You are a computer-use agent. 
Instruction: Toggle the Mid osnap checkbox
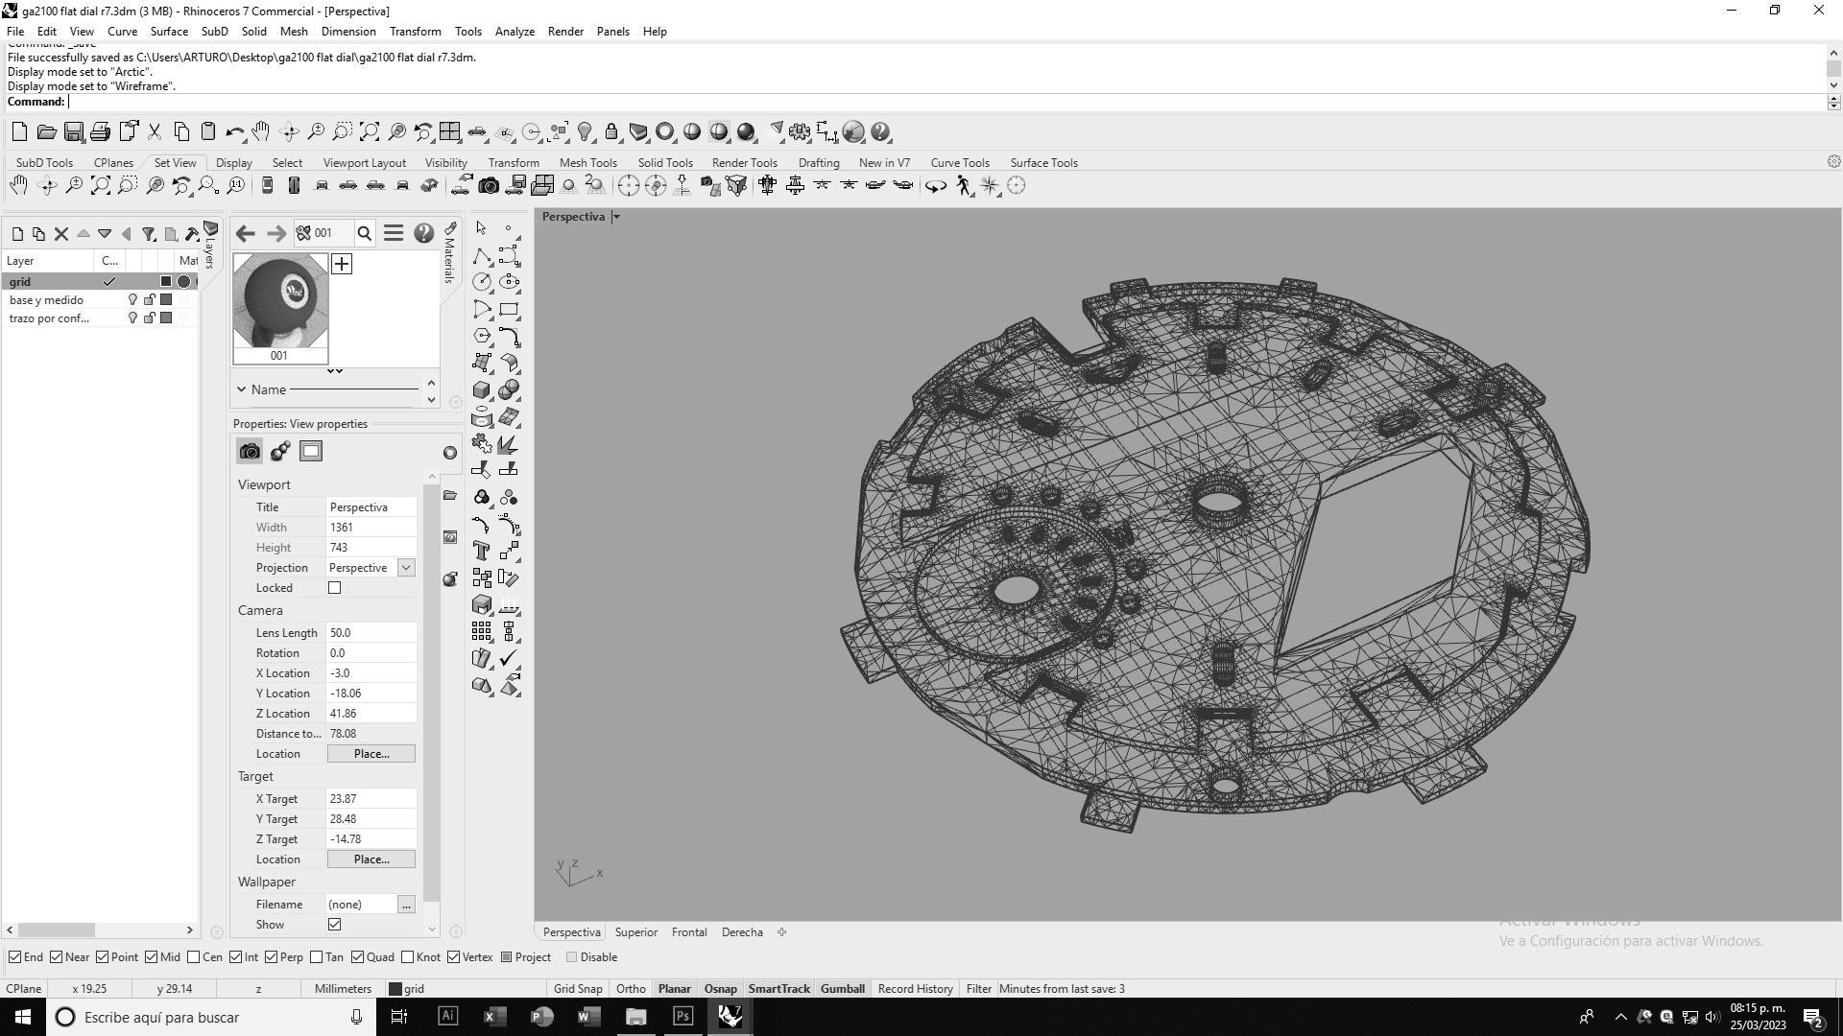click(152, 957)
